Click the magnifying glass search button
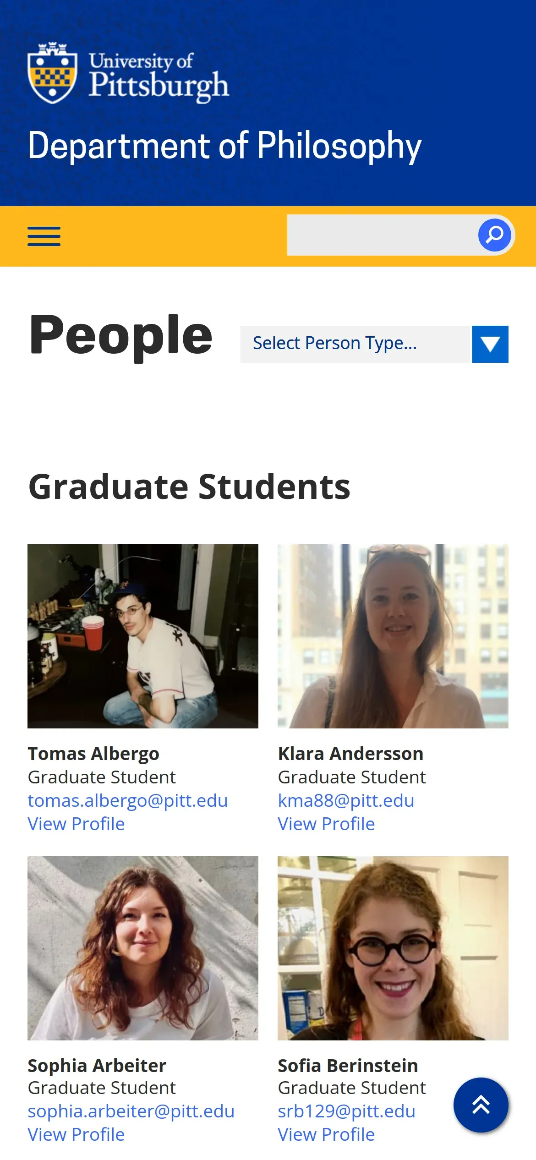536x1160 pixels. [x=494, y=235]
